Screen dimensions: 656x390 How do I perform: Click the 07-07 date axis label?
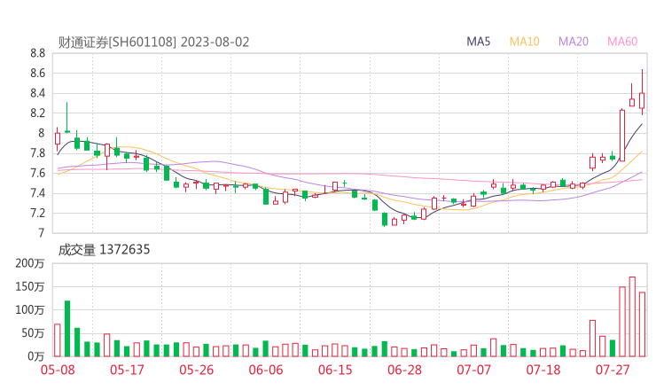[474, 370]
